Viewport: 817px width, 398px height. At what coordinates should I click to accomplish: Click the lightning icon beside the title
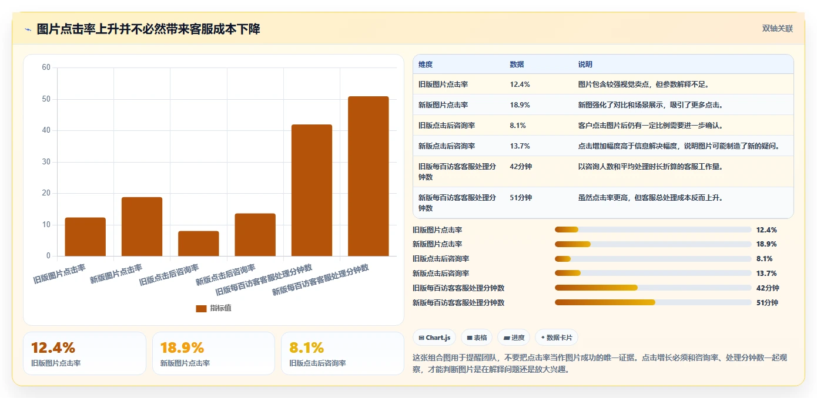pyautogui.click(x=28, y=29)
